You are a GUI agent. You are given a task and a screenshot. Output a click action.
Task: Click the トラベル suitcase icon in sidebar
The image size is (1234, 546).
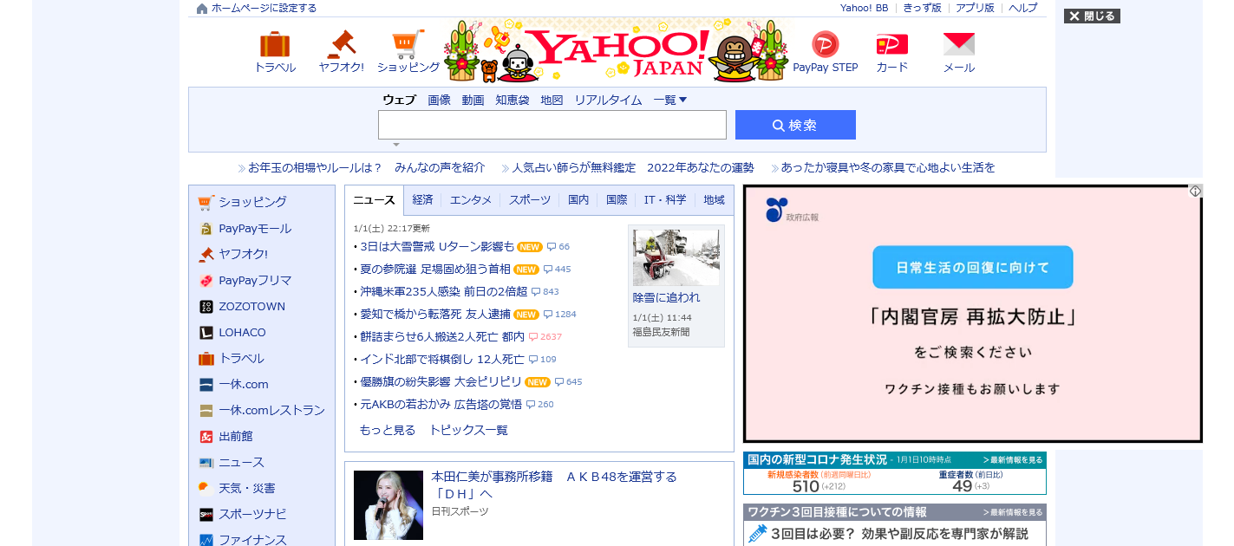coord(206,359)
